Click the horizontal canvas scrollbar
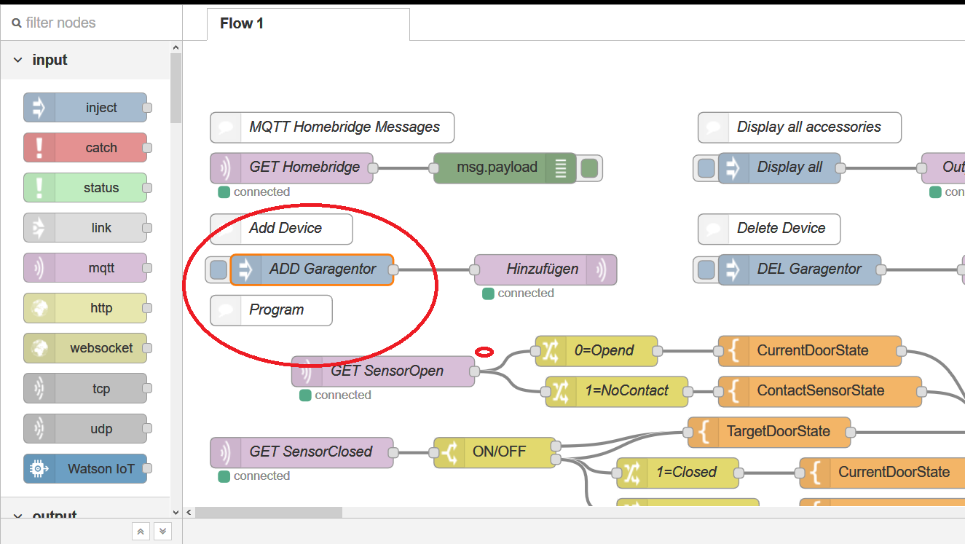The width and height of the screenshot is (965, 544). (268, 512)
